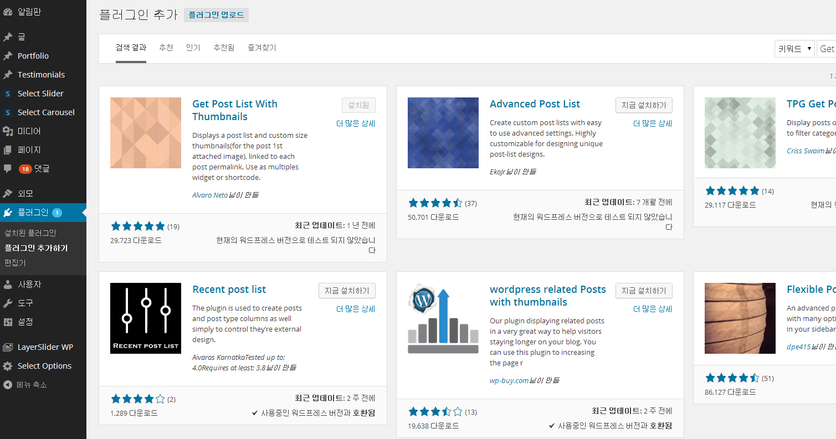Click the 메뉴 축소 collapse arrow icon
The image size is (836, 439).
pyautogui.click(x=8, y=385)
